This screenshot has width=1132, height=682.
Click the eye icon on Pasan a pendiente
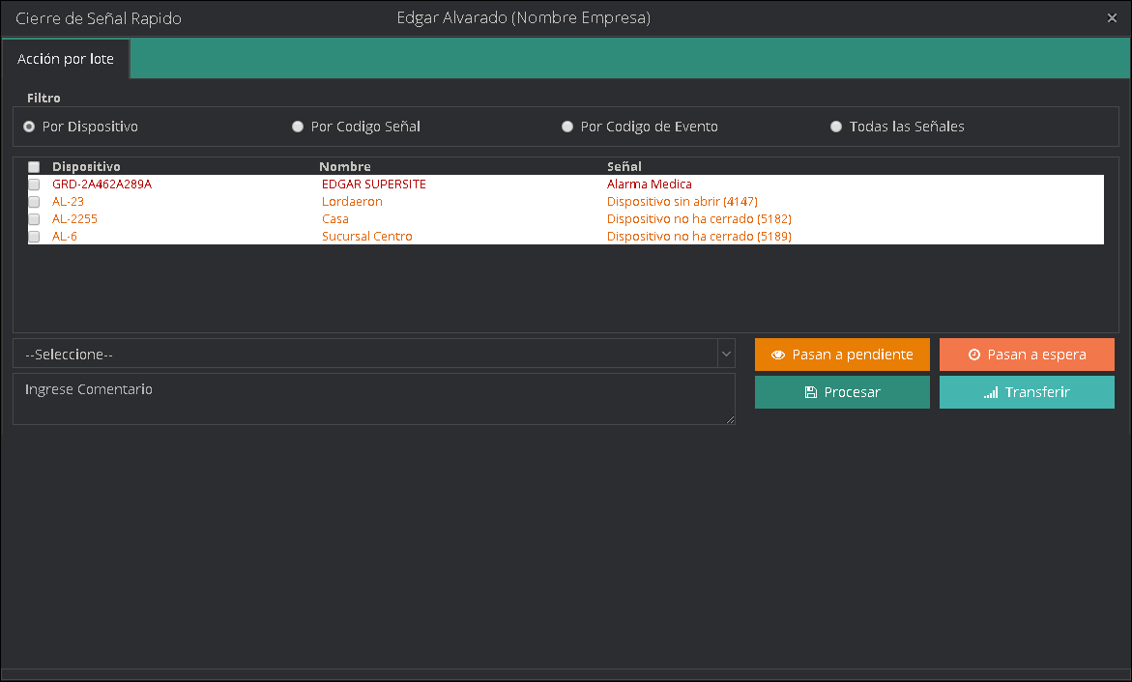point(777,355)
